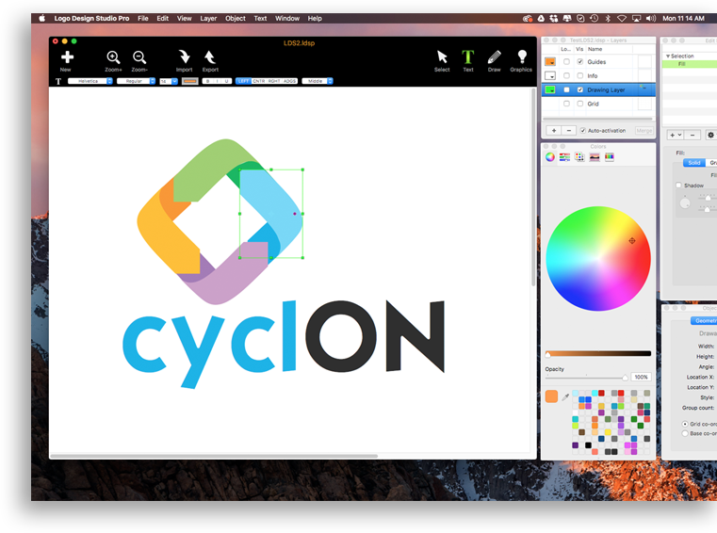The image size is (717, 533).
Task: Click the volume icon in menu bar
Action: click(x=651, y=18)
